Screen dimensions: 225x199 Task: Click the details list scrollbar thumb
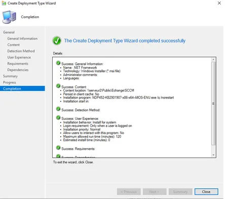pyautogui.click(x=213, y=104)
